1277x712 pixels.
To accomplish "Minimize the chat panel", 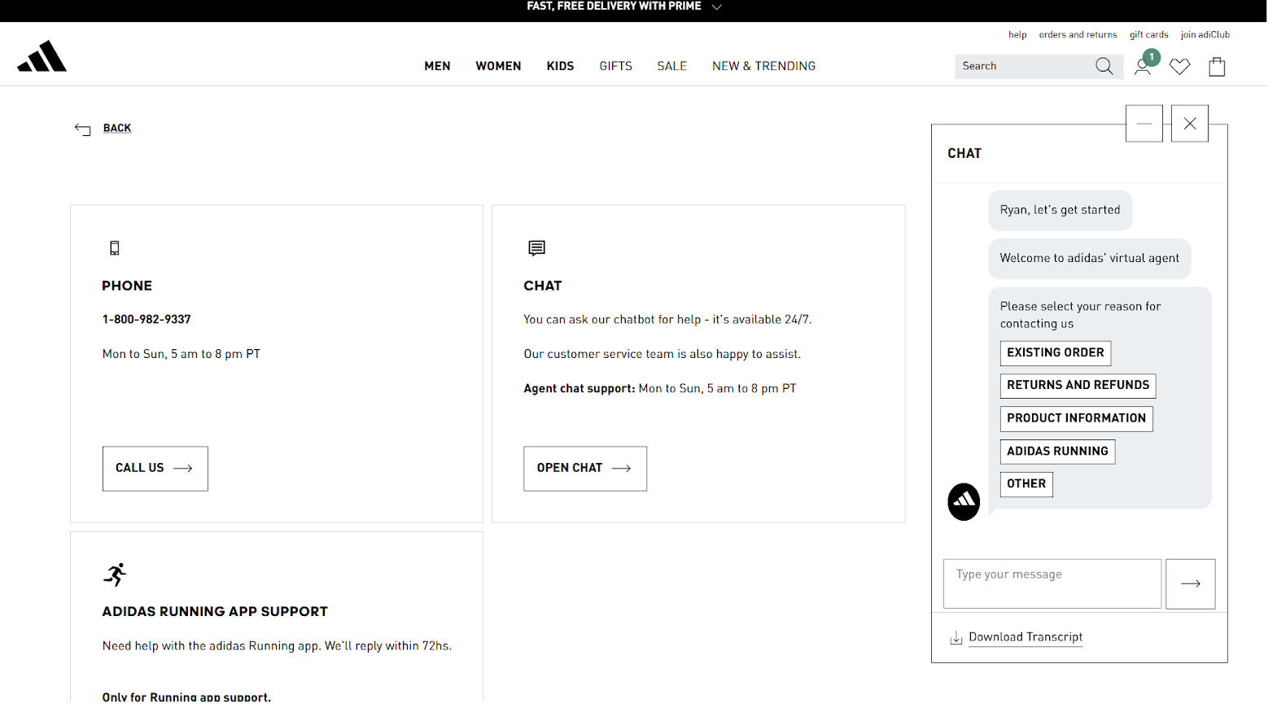I will [x=1144, y=124].
